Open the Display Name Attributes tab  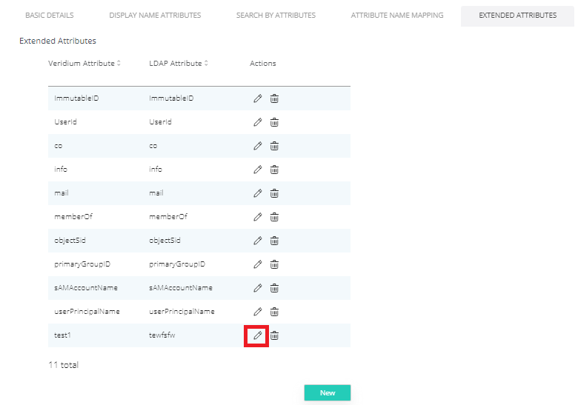click(155, 16)
